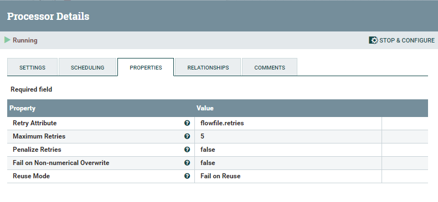This screenshot has width=438, height=202.
Task: Click help icon for Maximum Retries
Action: [187, 136]
